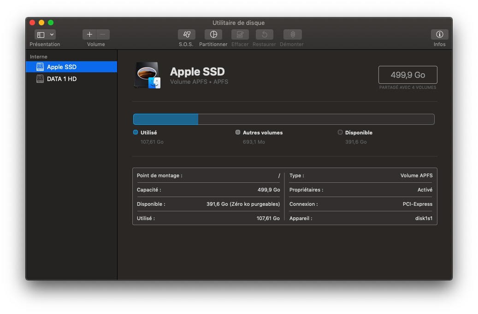Click the Apple SSD volume title
478x314 pixels.
[197, 71]
